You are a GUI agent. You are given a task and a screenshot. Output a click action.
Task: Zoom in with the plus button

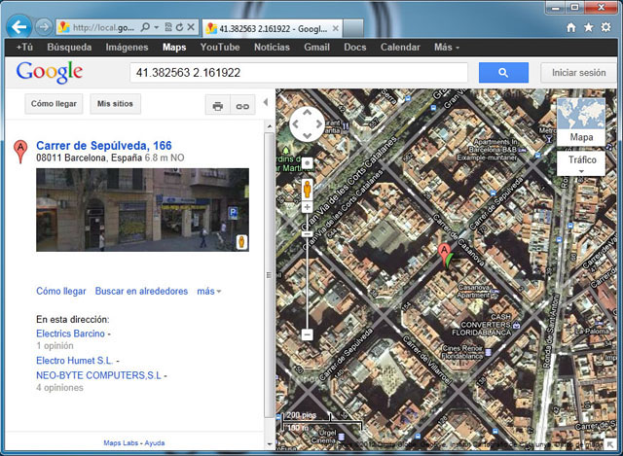[308, 207]
